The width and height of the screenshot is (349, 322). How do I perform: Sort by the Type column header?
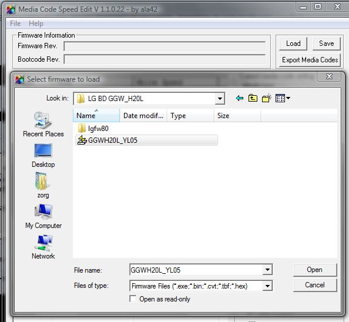(x=190, y=116)
